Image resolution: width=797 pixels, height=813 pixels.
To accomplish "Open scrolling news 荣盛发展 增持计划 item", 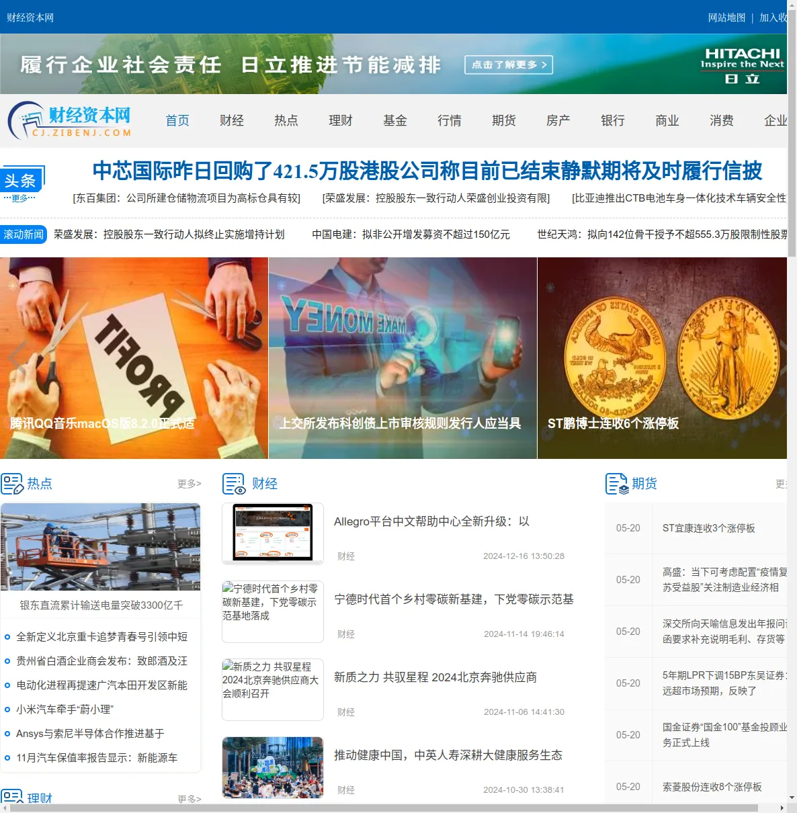I will 169,234.
